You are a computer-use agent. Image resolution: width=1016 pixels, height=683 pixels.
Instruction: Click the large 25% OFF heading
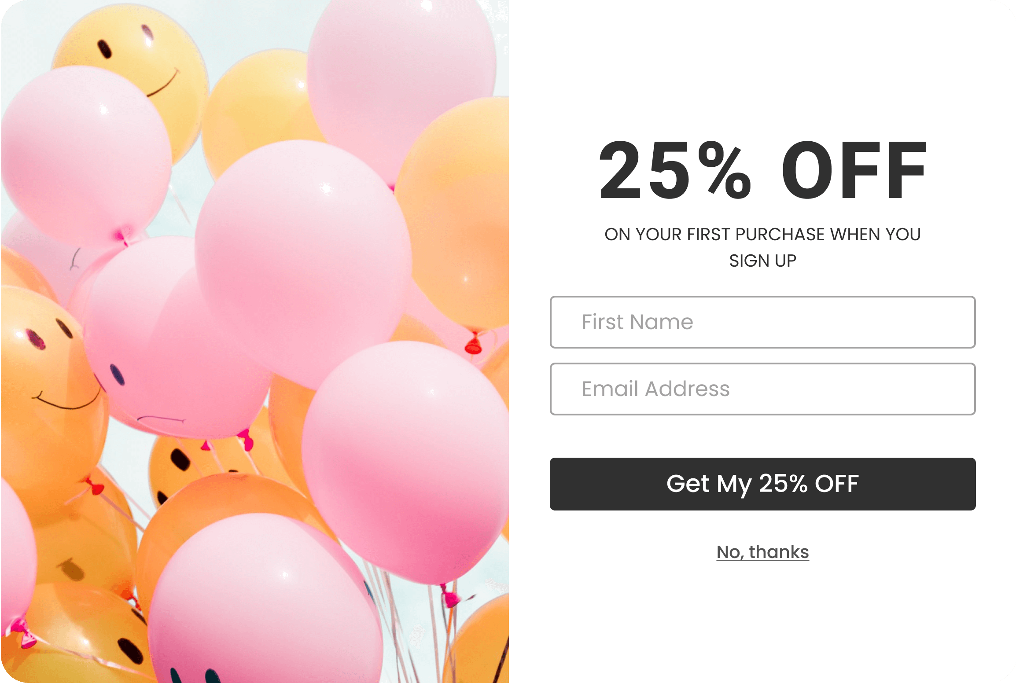(762, 171)
